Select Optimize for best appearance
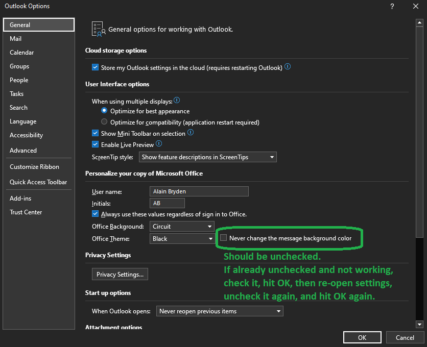The height and width of the screenshot is (347, 427). (104, 111)
